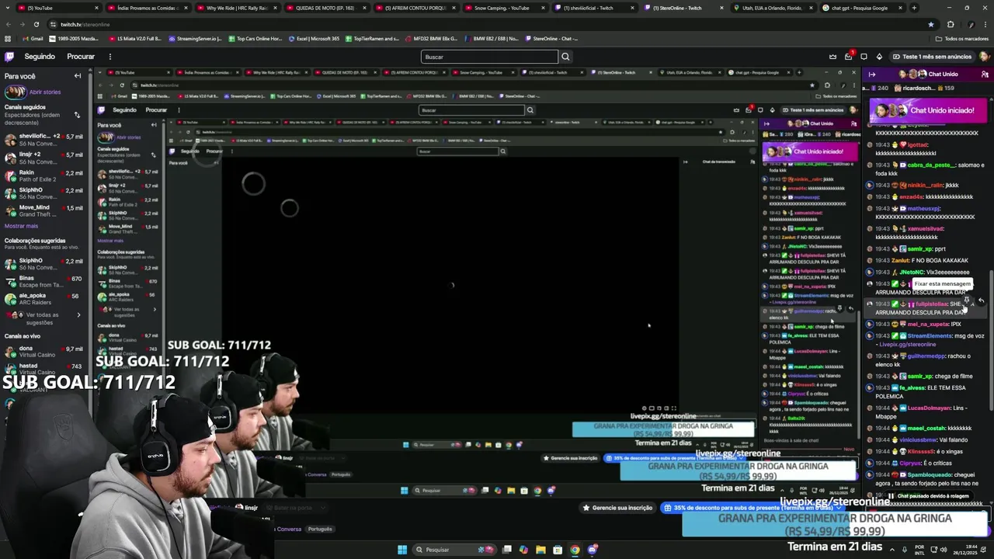The width and height of the screenshot is (994, 559).
Task: Click Mostrar mais link
Action: 21,226
